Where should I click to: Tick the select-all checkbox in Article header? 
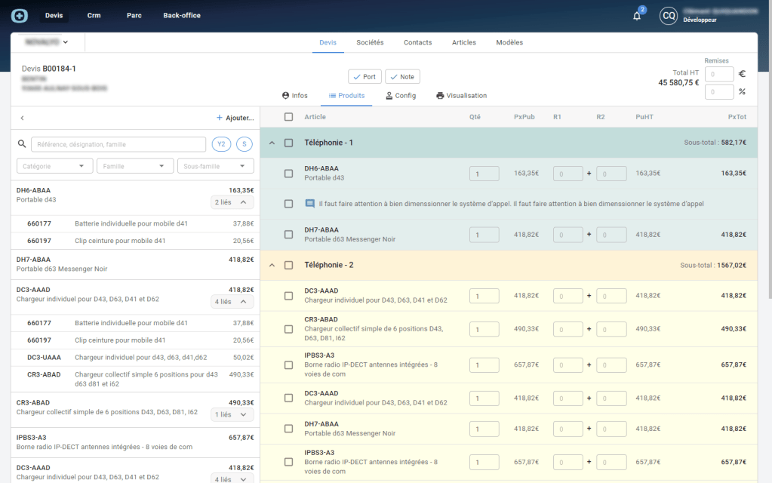288,117
